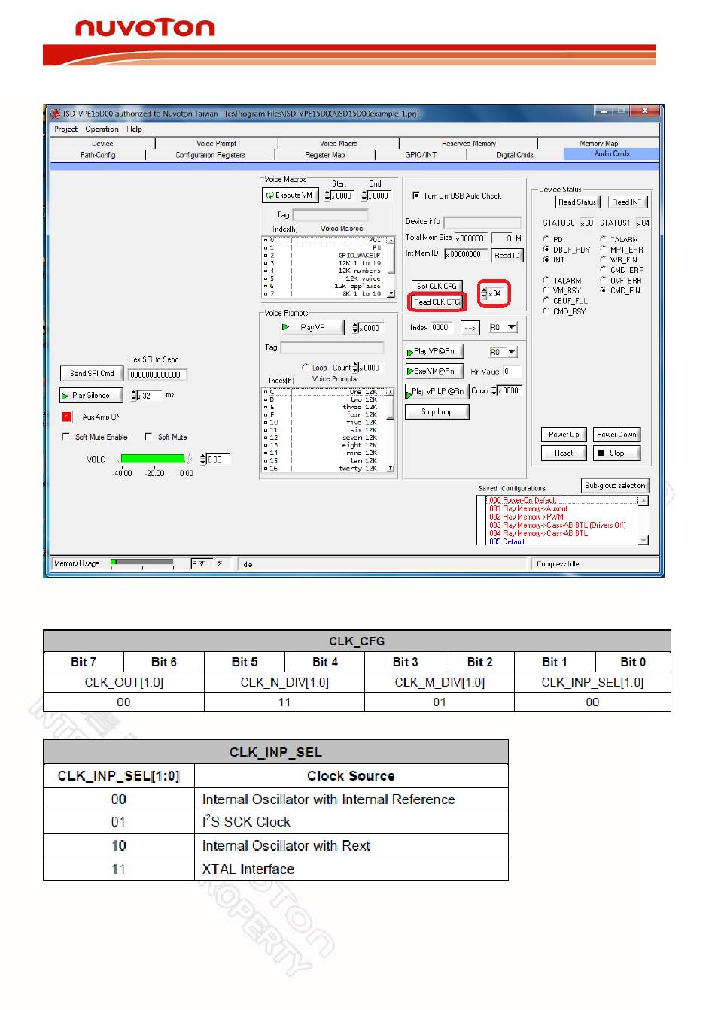Screen dimensions: 715x1010
Task: Click Play VP LP @Rn
Action: point(437,391)
